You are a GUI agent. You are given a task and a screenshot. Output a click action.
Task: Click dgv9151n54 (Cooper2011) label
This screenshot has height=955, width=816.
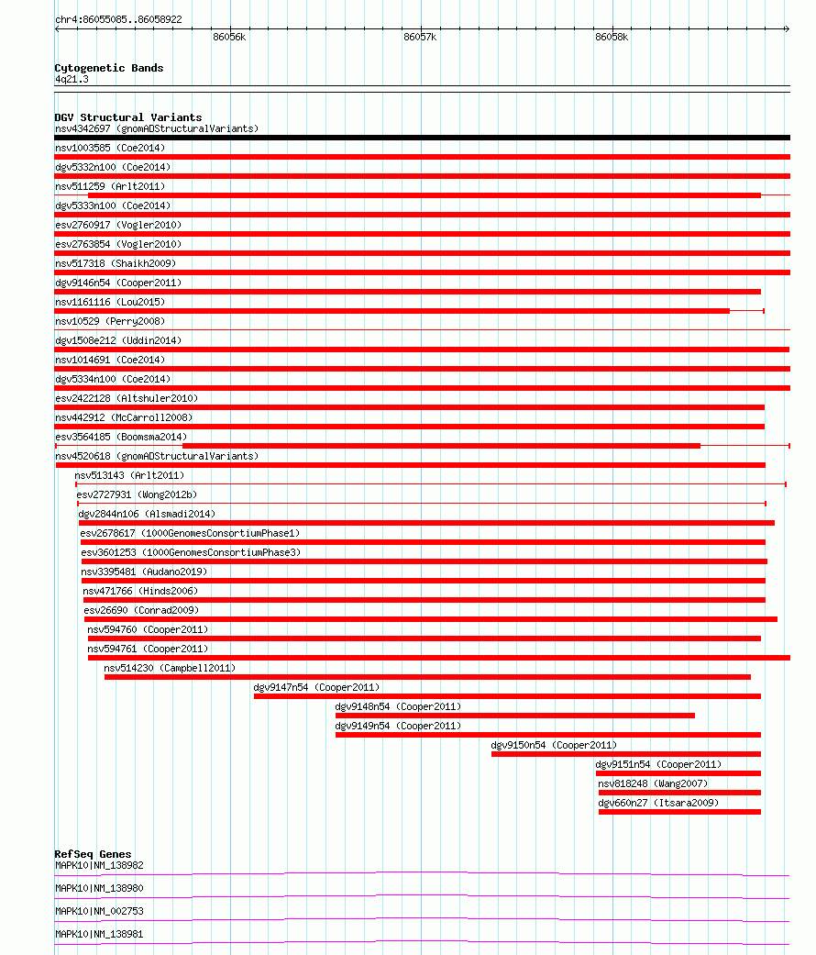pos(658,764)
